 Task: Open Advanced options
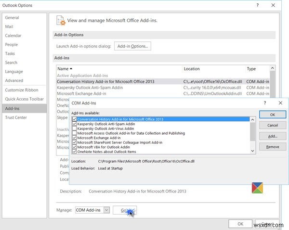(x=14, y=80)
